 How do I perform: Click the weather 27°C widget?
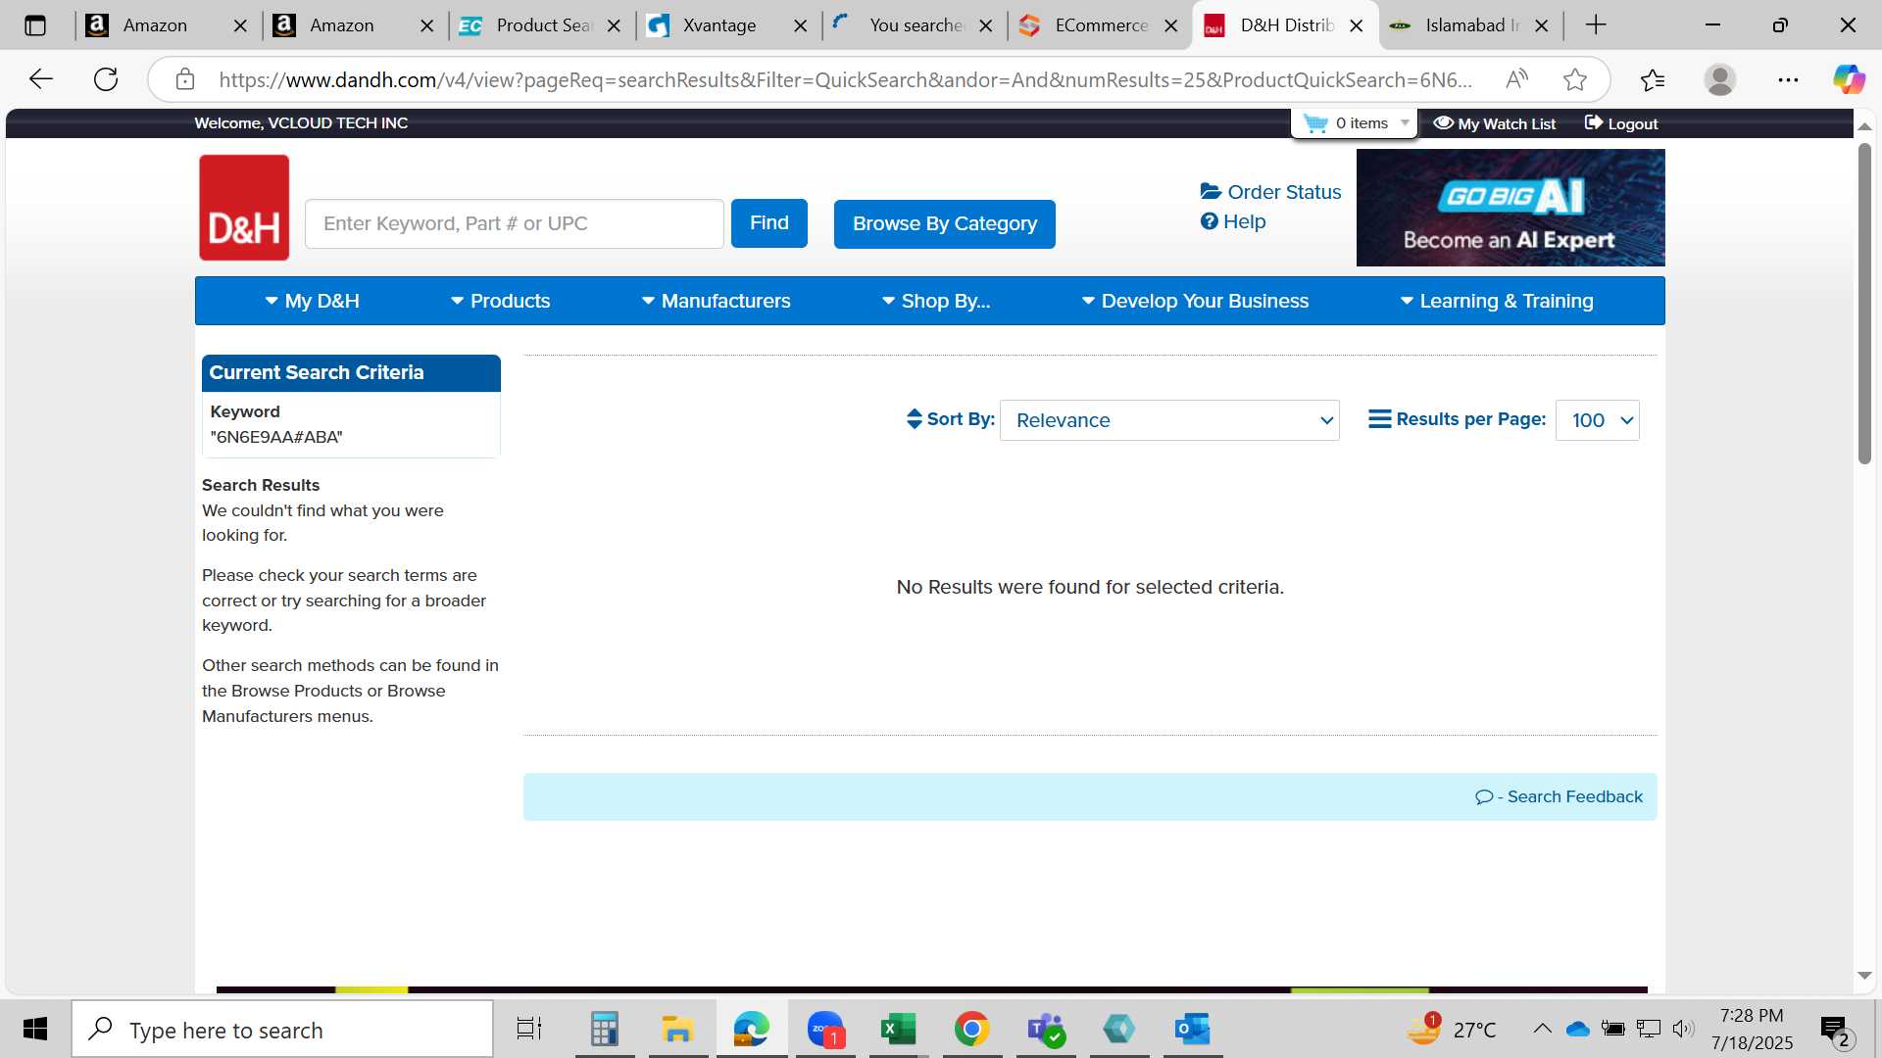(1452, 1029)
